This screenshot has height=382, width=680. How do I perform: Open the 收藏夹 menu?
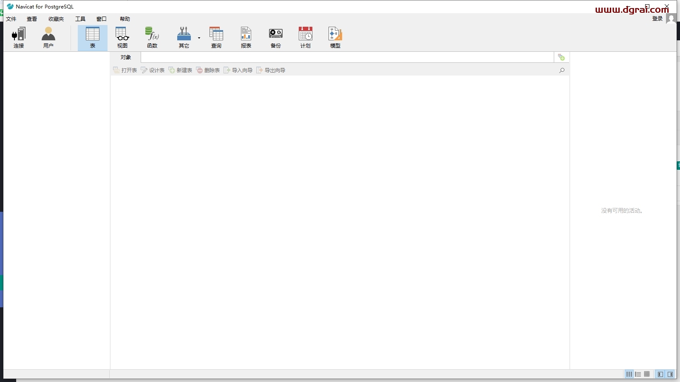[x=56, y=19]
